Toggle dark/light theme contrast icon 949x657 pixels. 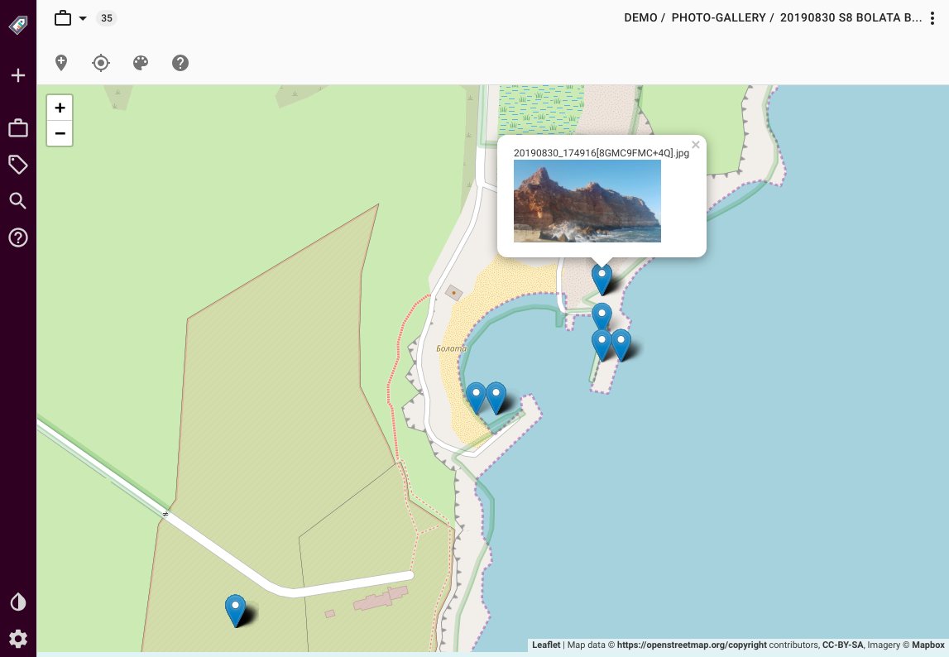pyautogui.click(x=18, y=602)
